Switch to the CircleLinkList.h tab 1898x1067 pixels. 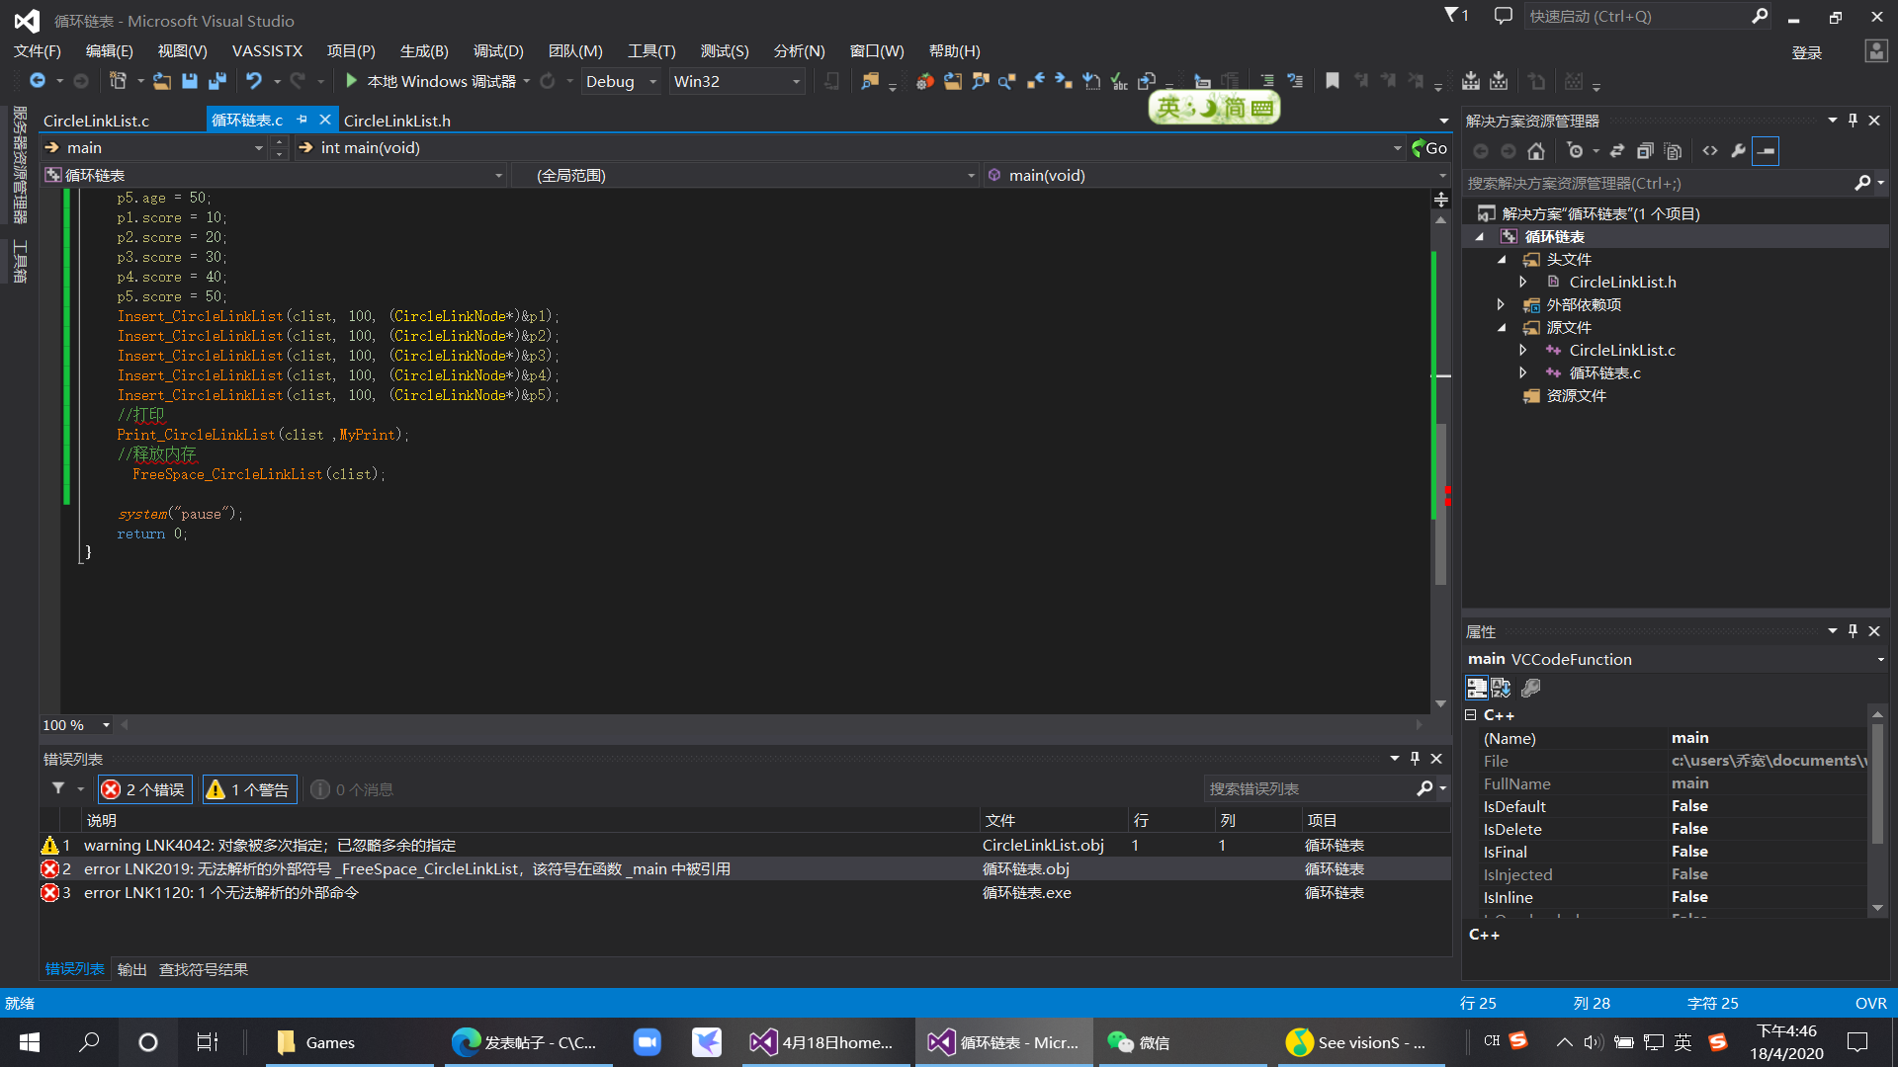[x=397, y=121]
